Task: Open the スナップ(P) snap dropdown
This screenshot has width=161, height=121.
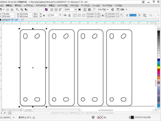Action: click(103, 9)
